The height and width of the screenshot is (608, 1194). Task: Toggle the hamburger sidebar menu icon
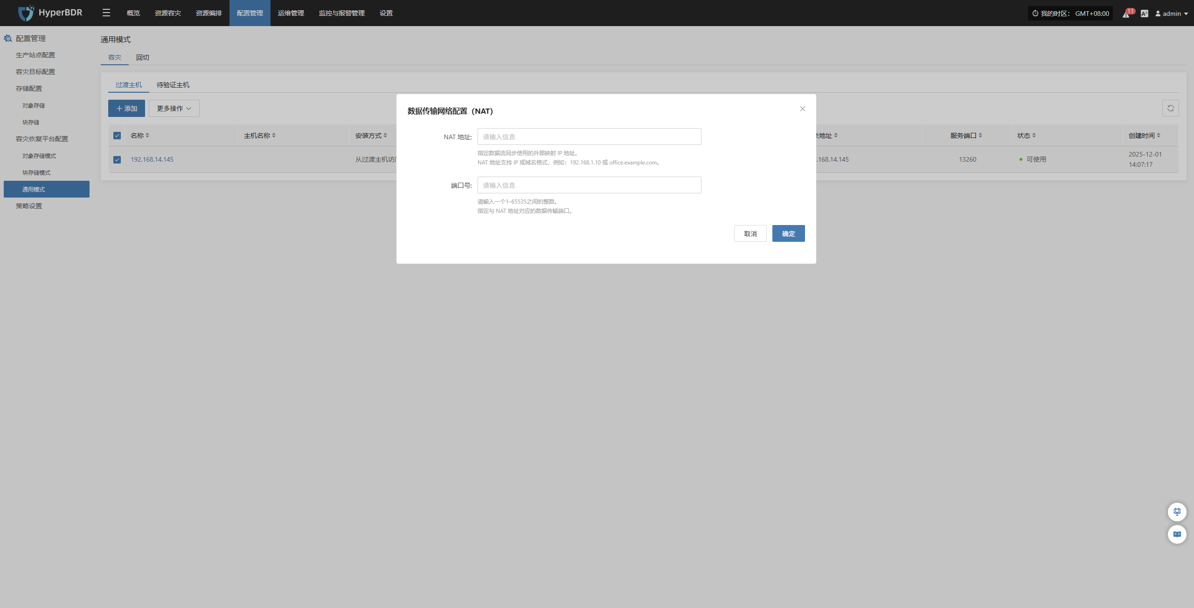[x=106, y=13]
